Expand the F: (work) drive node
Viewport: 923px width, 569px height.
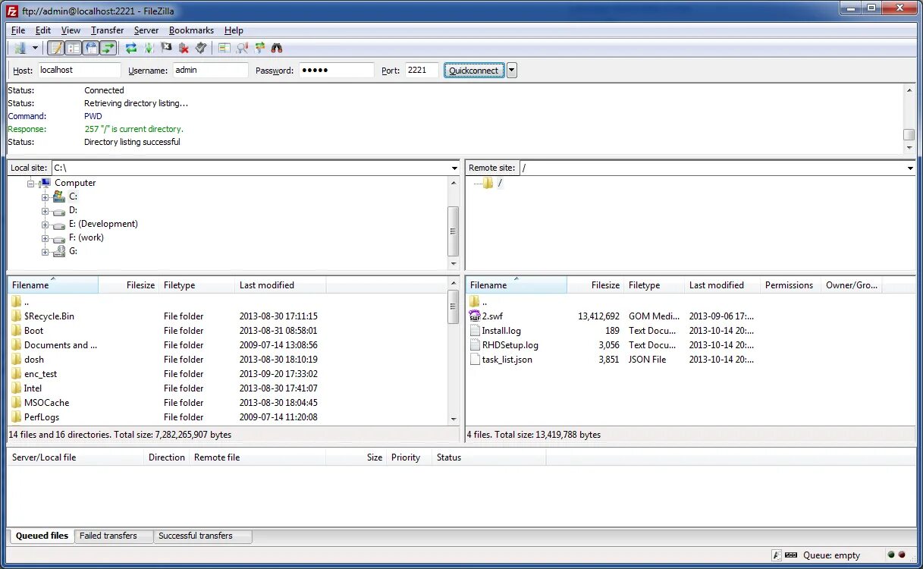click(x=45, y=238)
